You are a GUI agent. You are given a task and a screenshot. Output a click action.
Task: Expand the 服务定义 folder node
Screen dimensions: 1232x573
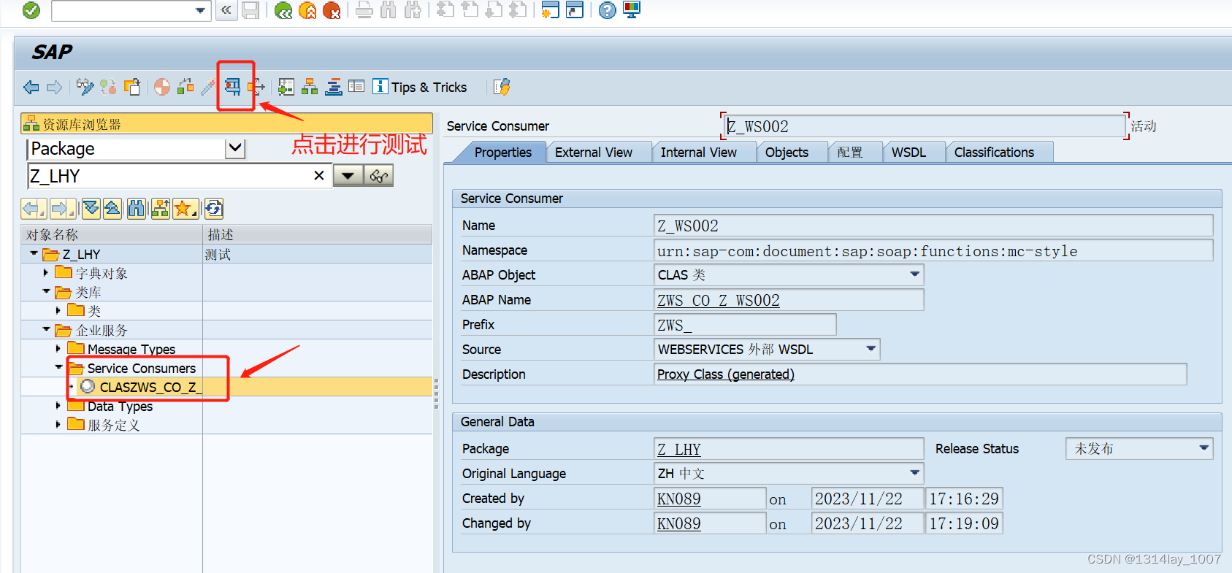pyautogui.click(x=58, y=424)
